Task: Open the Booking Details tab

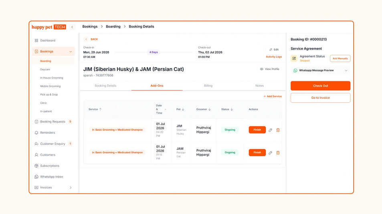Action: [x=105, y=86]
